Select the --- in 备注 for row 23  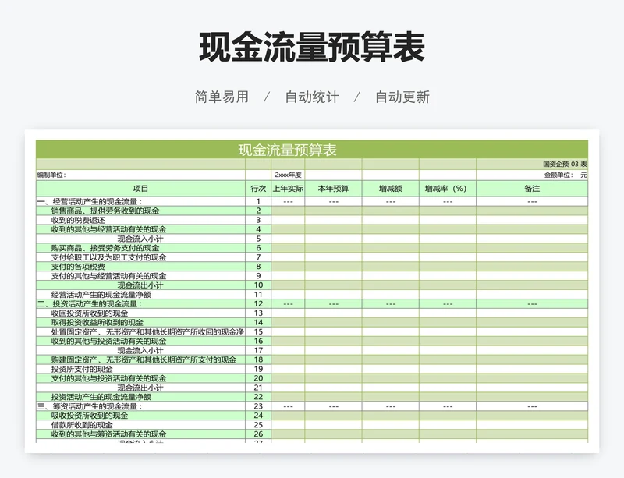[532, 407]
